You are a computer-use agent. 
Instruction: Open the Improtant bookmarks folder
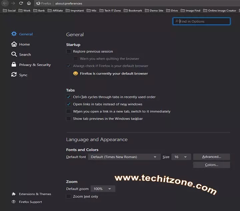pos(75,11)
